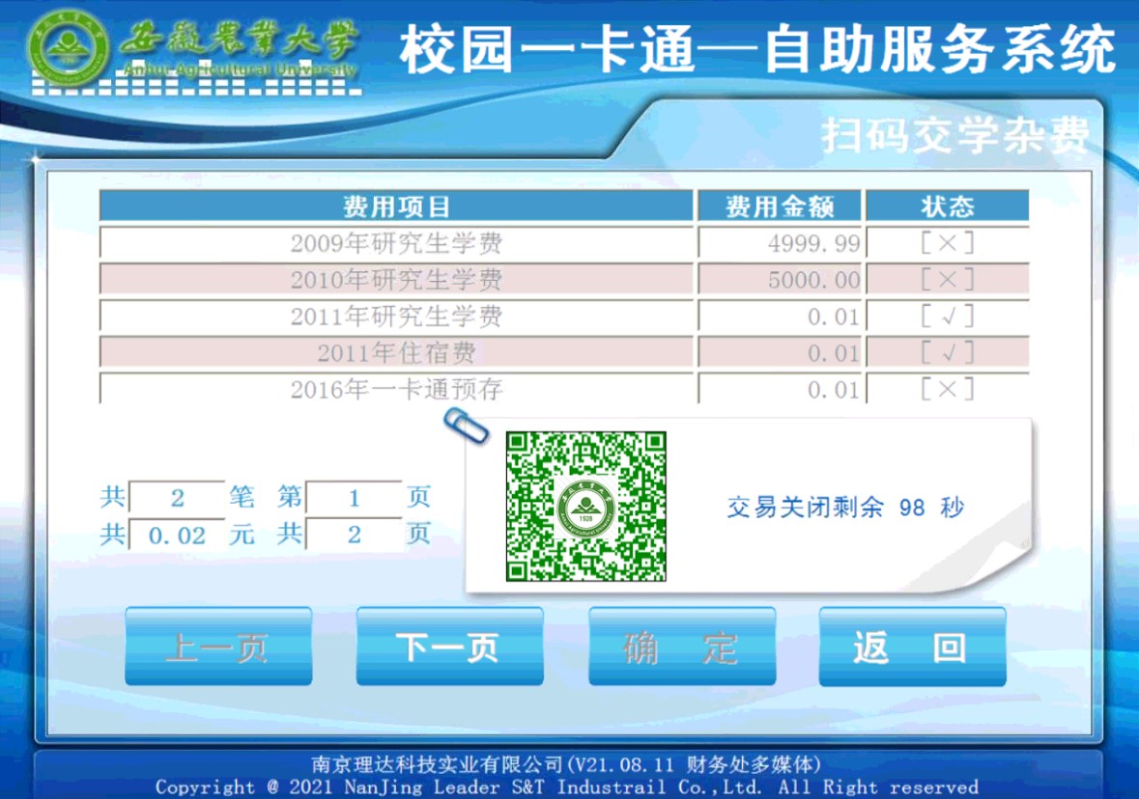Click the selected item count field
This screenshot has height=799, width=1139.
[177, 499]
